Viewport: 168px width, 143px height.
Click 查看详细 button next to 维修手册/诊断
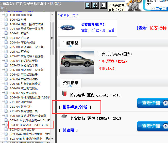153,103
